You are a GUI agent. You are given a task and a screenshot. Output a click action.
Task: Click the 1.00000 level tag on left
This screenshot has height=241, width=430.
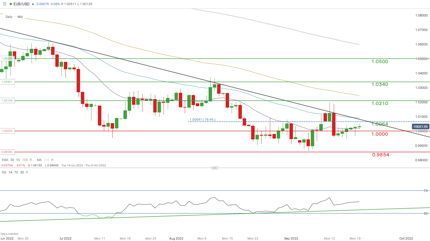(x=7, y=131)
